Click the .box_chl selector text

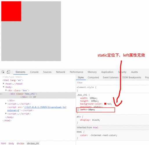point(82,95)
